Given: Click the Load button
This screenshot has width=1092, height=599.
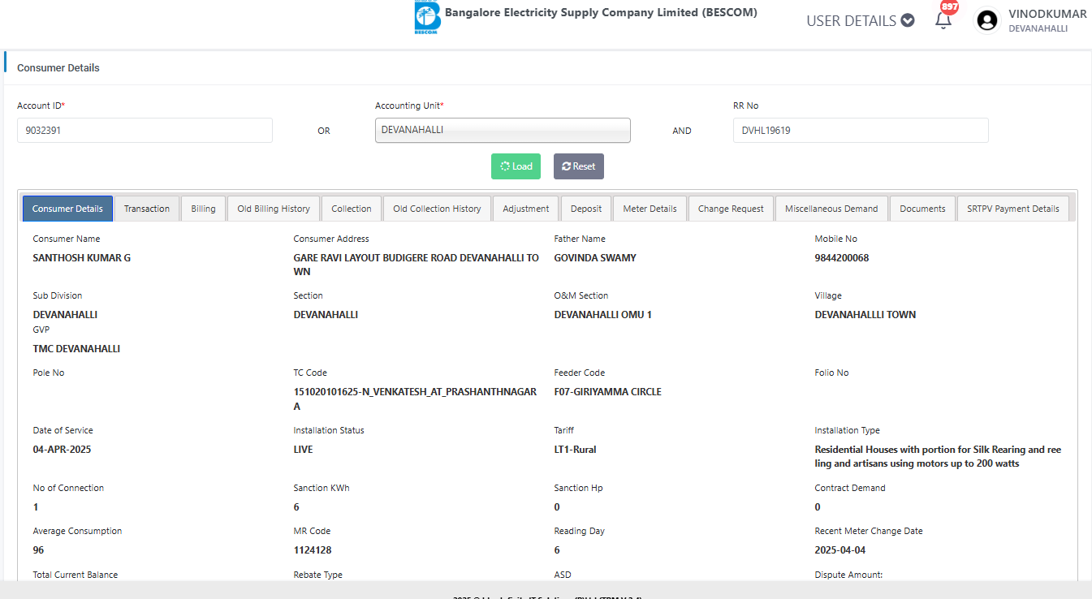Looking at the screenshot, I should click(x=516, y=166).
